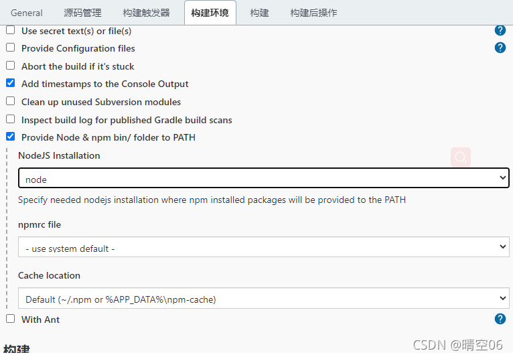This screenshot has height=357, width=513.
Task: Jump to the 构建 tab
Action: point(259,13)
